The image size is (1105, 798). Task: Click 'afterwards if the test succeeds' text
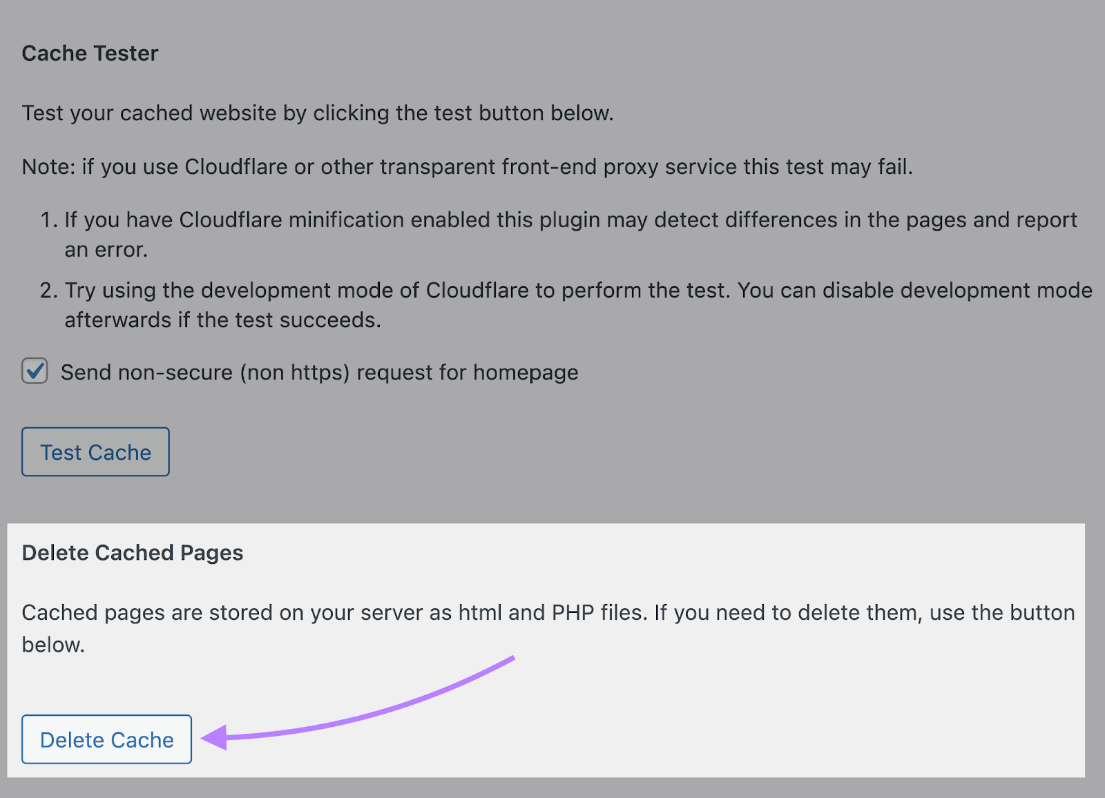[x=222, y=320]
